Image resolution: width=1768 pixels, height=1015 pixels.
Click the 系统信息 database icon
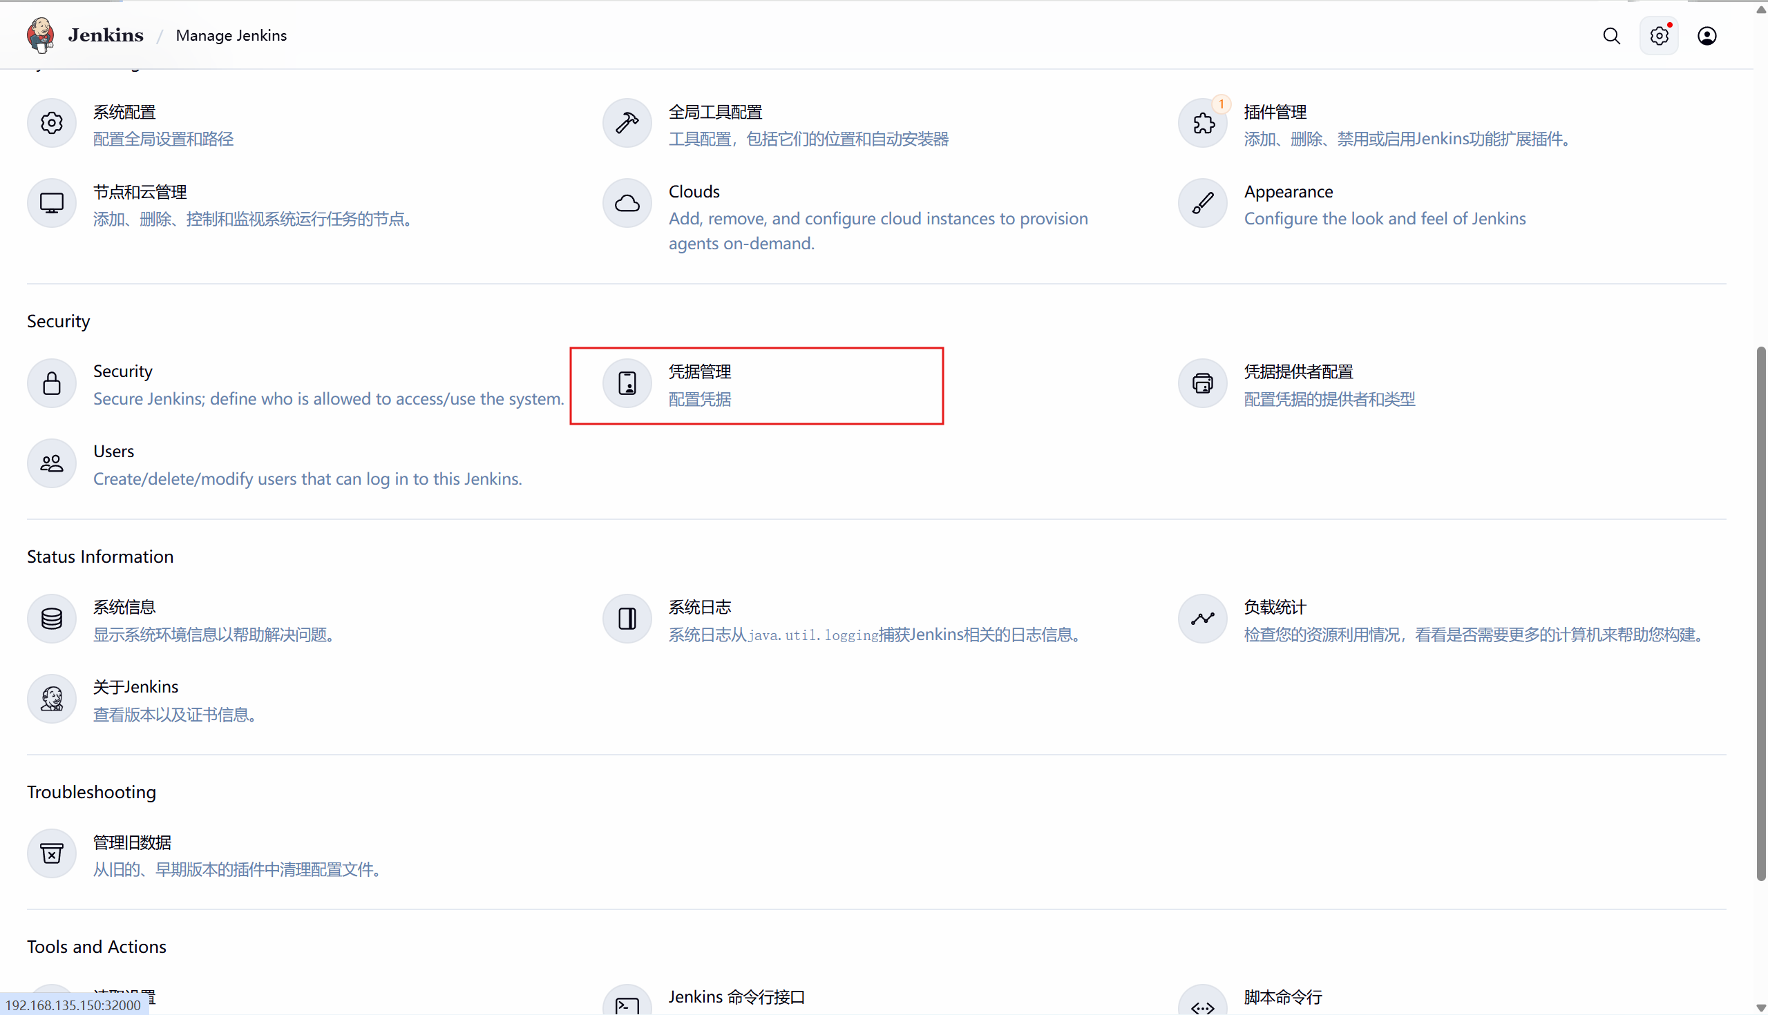tap(52, 619)
